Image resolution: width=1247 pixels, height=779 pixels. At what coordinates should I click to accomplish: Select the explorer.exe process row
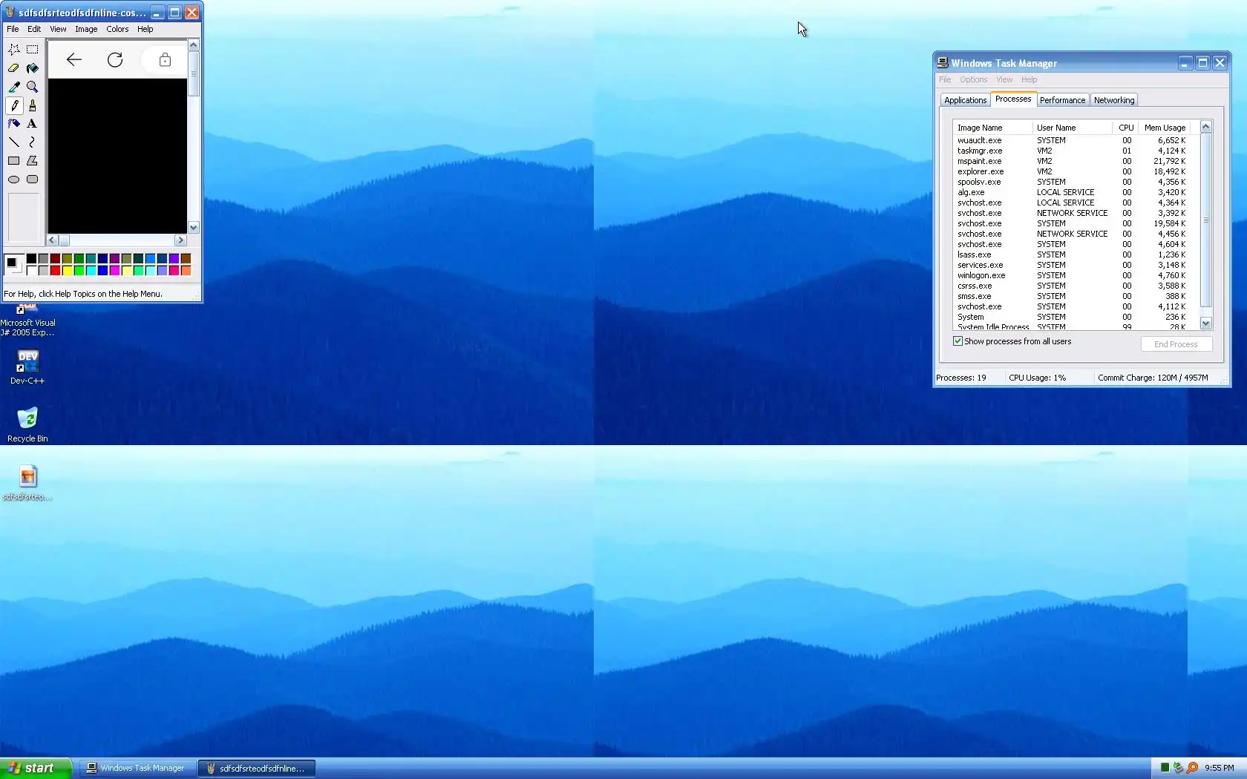click(1072, 171)
